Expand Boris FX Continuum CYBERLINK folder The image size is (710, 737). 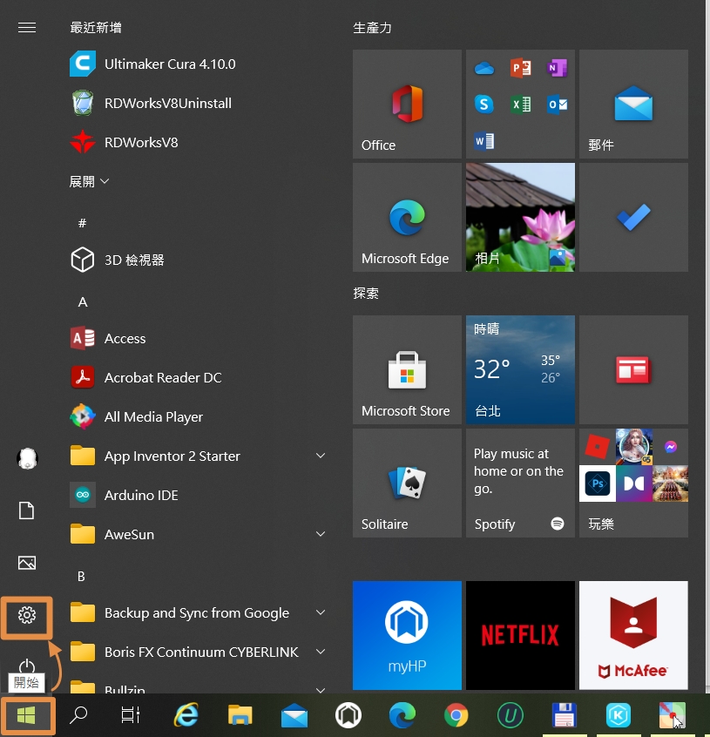(198, 652)
